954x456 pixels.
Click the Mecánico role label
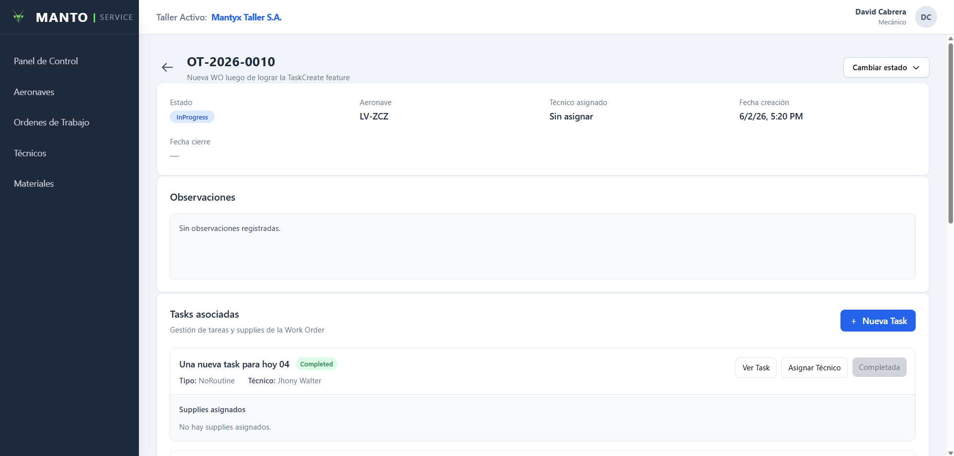point(892,22)
